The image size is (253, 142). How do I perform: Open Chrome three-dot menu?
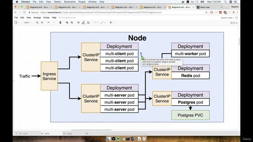tap(238, 12)
